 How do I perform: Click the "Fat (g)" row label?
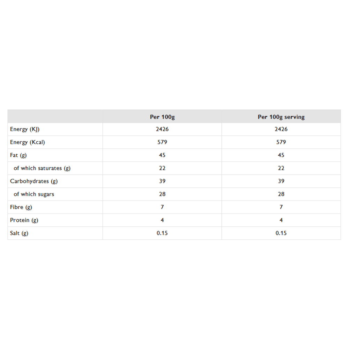coord(18,155)
